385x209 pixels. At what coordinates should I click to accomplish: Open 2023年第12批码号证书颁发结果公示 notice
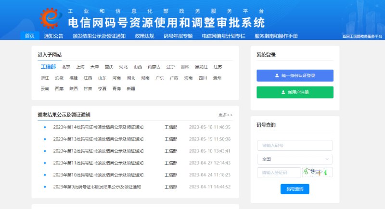(98, 151)
